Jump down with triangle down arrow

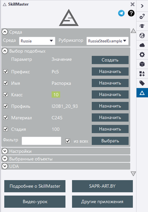click(133, 174)
